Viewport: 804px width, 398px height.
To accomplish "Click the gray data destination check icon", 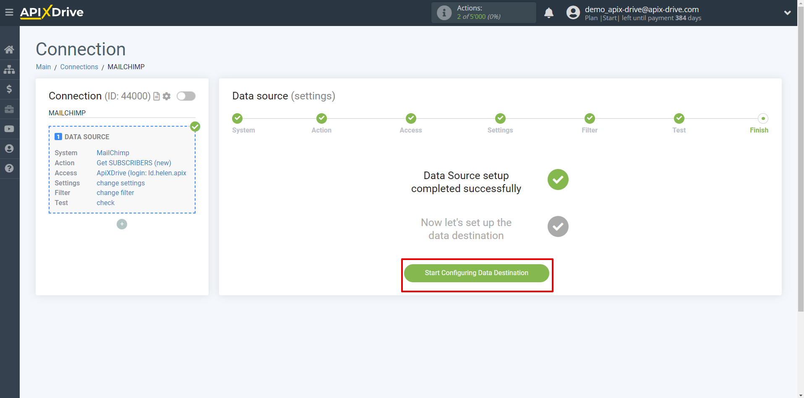I will tap(558, 226).
